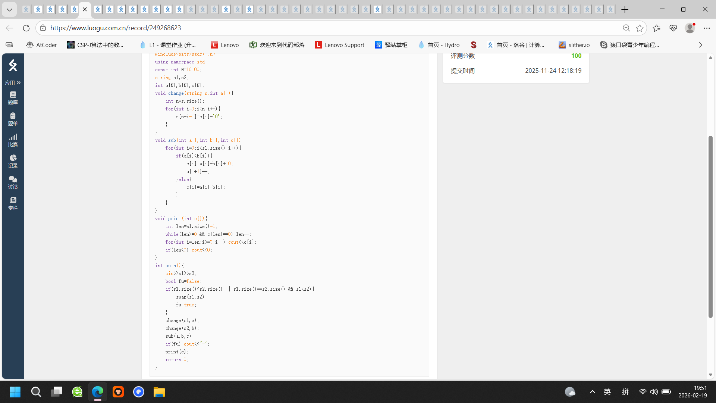Open the AtCoder bookmark
The image size is (716, 403).
point(41,45)
